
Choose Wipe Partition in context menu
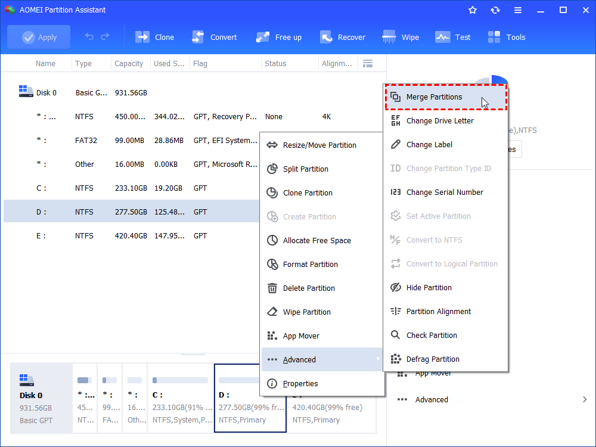pos(322,312)
